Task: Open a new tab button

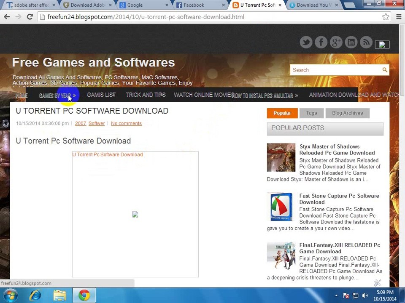Action: coord(350,5)
